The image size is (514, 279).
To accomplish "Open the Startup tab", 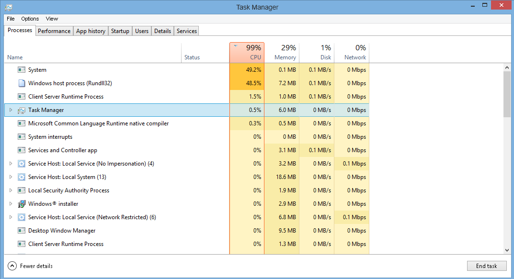I will 120,31.
